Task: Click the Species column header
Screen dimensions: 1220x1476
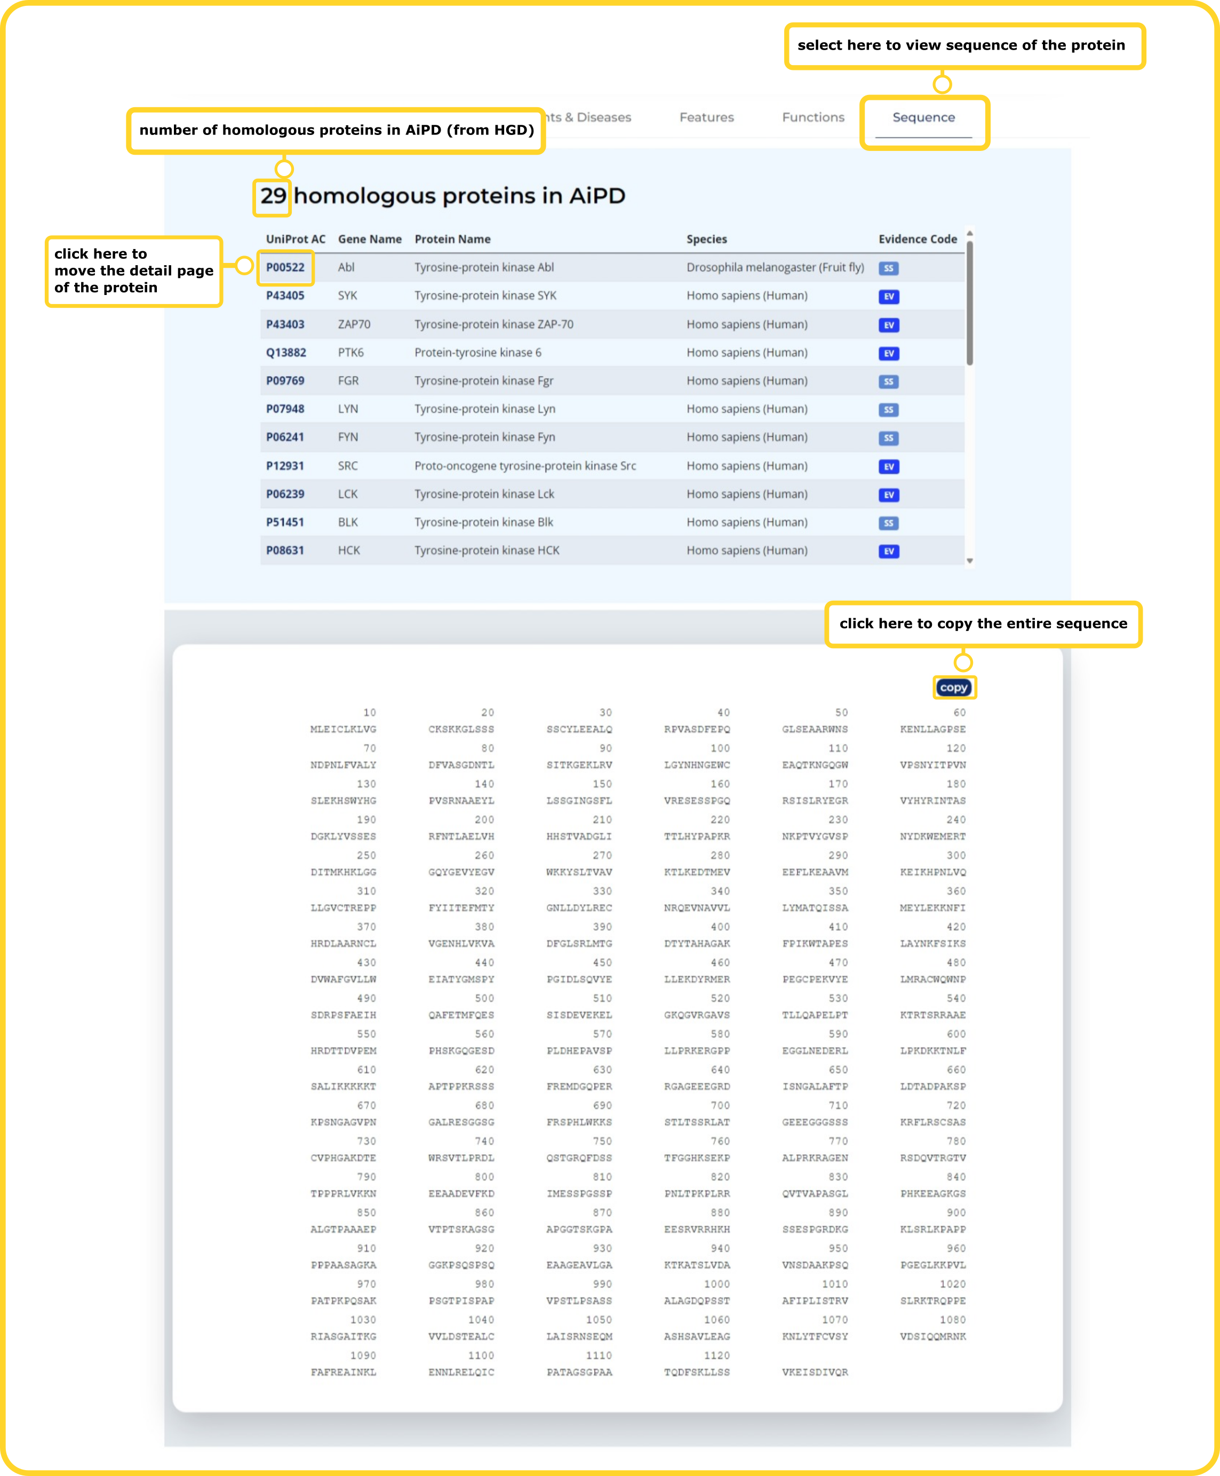Action: coord(707,239)
